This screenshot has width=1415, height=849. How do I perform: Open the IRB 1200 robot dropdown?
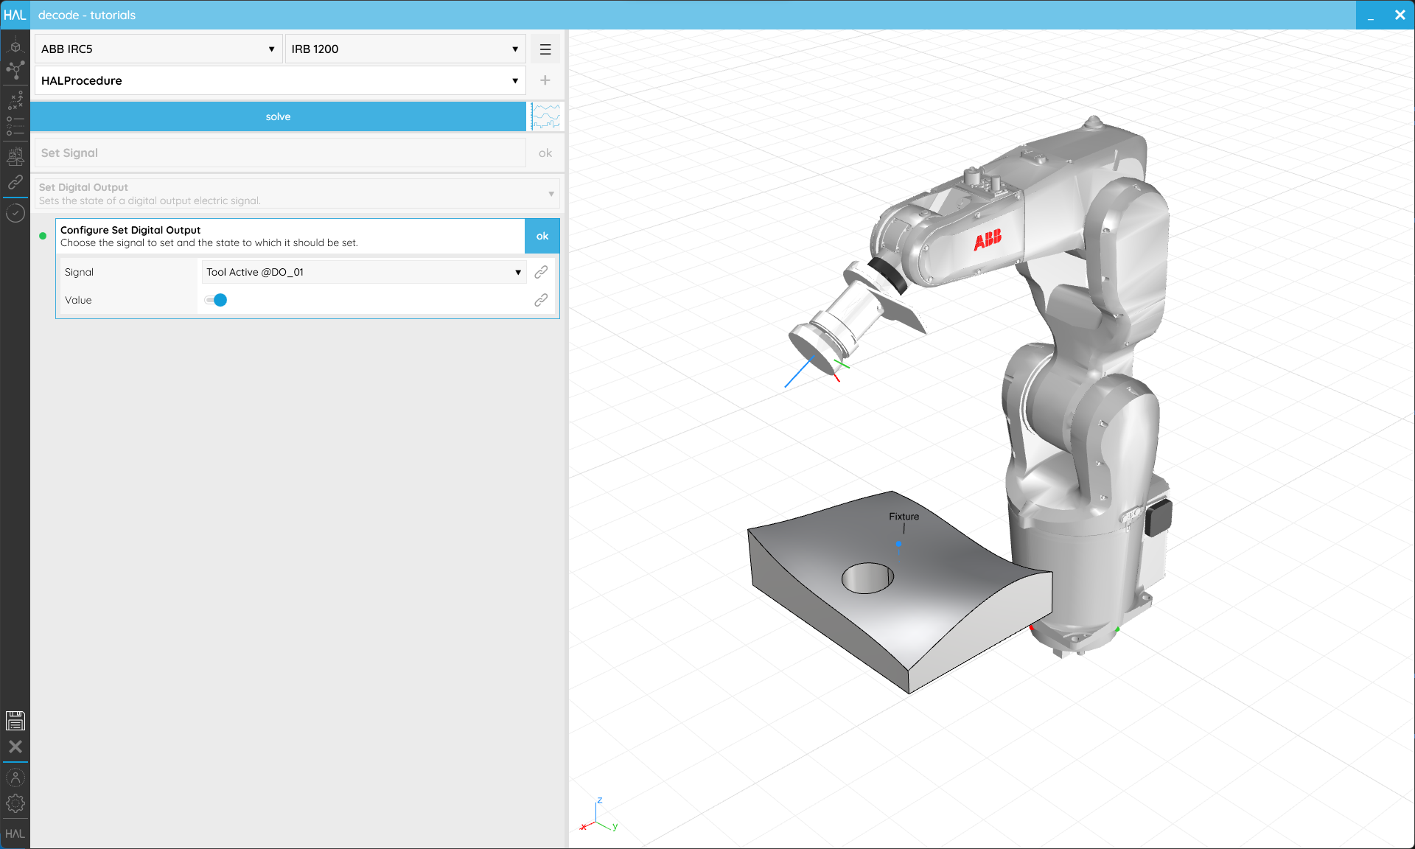pos(405,49)
